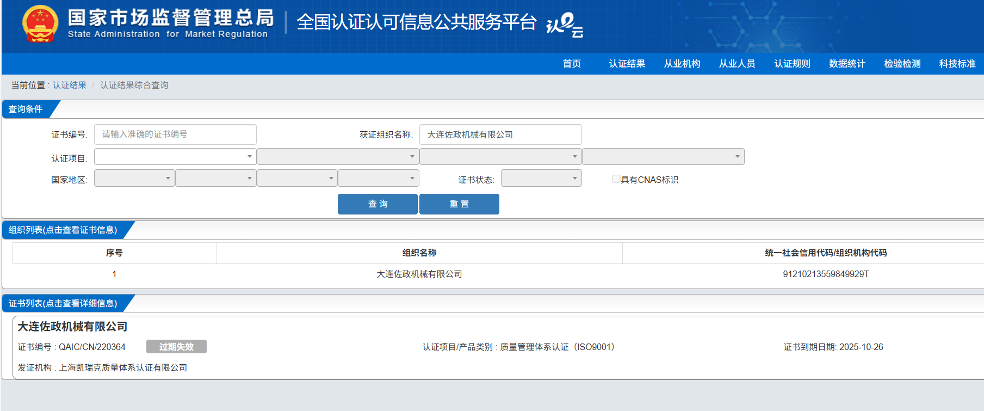
Task: Open the 认证结果 navigation menu
Action: click(x=627, y=64)
